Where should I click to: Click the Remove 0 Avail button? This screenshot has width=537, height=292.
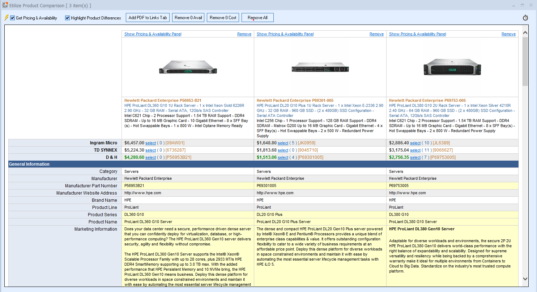[x=188, y=18]
